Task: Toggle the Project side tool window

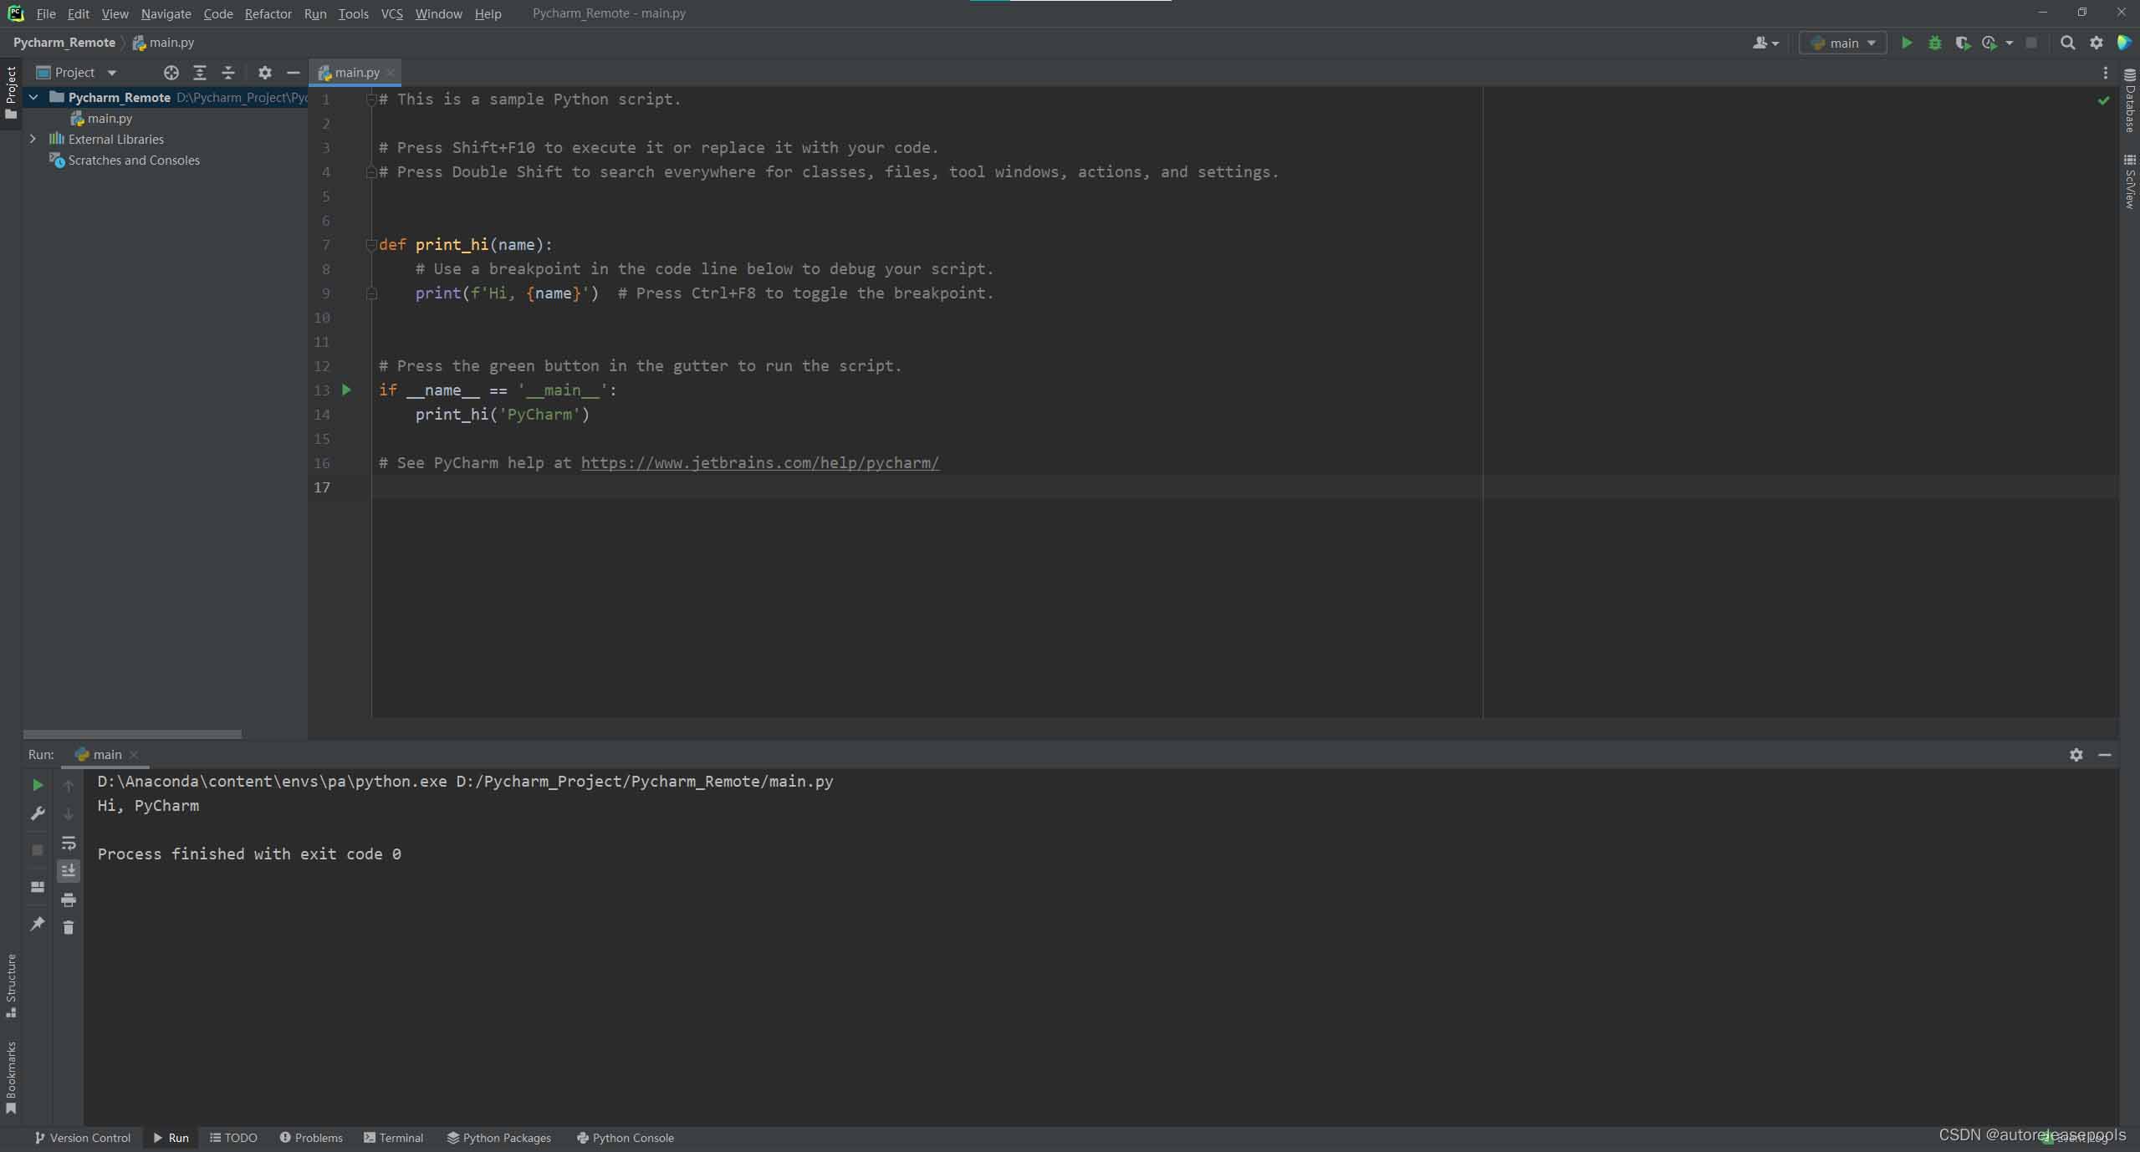Action: point(11,93)
